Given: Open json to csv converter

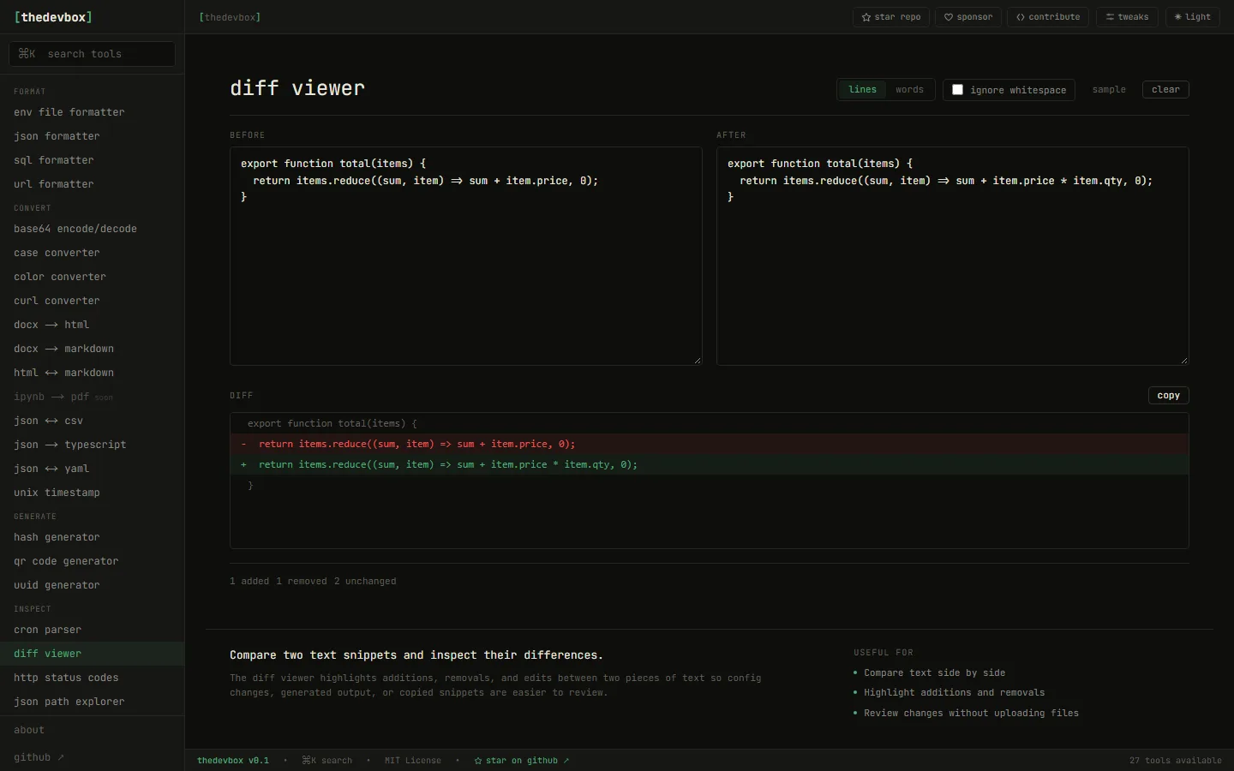Looking at the screenshot, I should 92,421.
